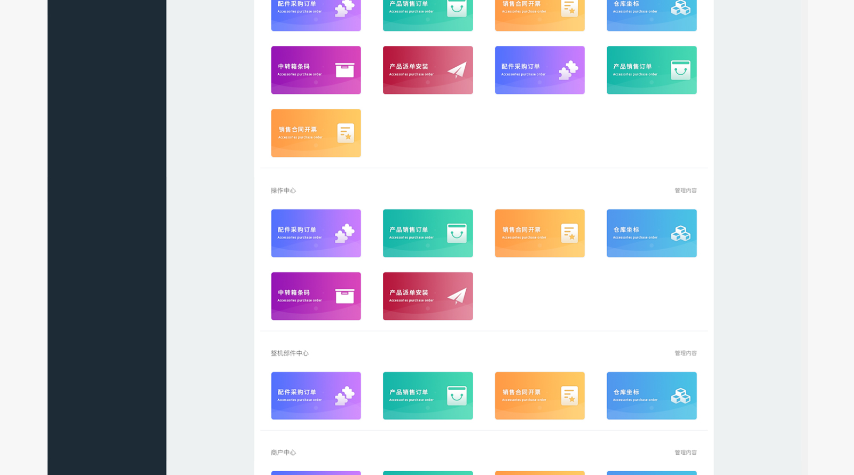Click puzzle icon on 配件采购订单 in 操作中心
The height and width of the screenshot is (475, 854).
[x=344, y=233]
